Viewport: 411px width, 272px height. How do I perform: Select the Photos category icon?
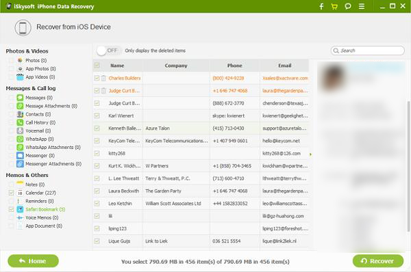click(x=20, y=60)
